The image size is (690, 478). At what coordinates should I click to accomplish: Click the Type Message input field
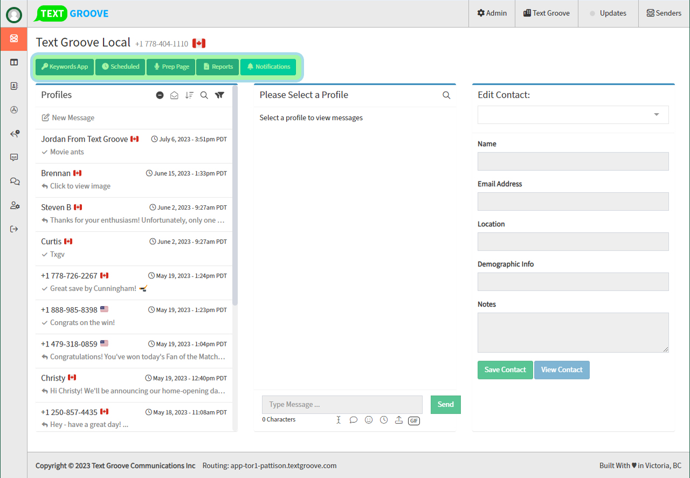point(342,405)
